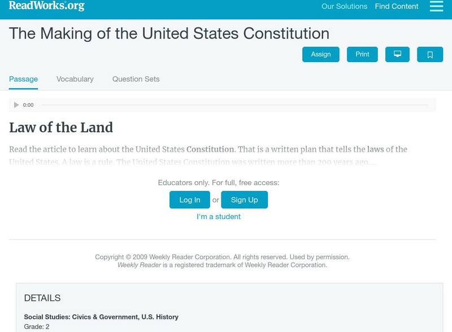The width and height of the screenshot is (452, 332).
Task: Open the Find Content menu
Action: [x=397, y=7]
